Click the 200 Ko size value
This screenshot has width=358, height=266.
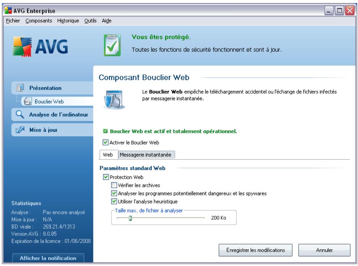(219, 218)
